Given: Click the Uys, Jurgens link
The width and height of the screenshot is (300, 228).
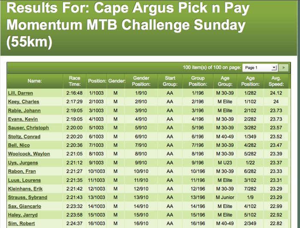Looking at the screenshot, I should tap(23, 163).
